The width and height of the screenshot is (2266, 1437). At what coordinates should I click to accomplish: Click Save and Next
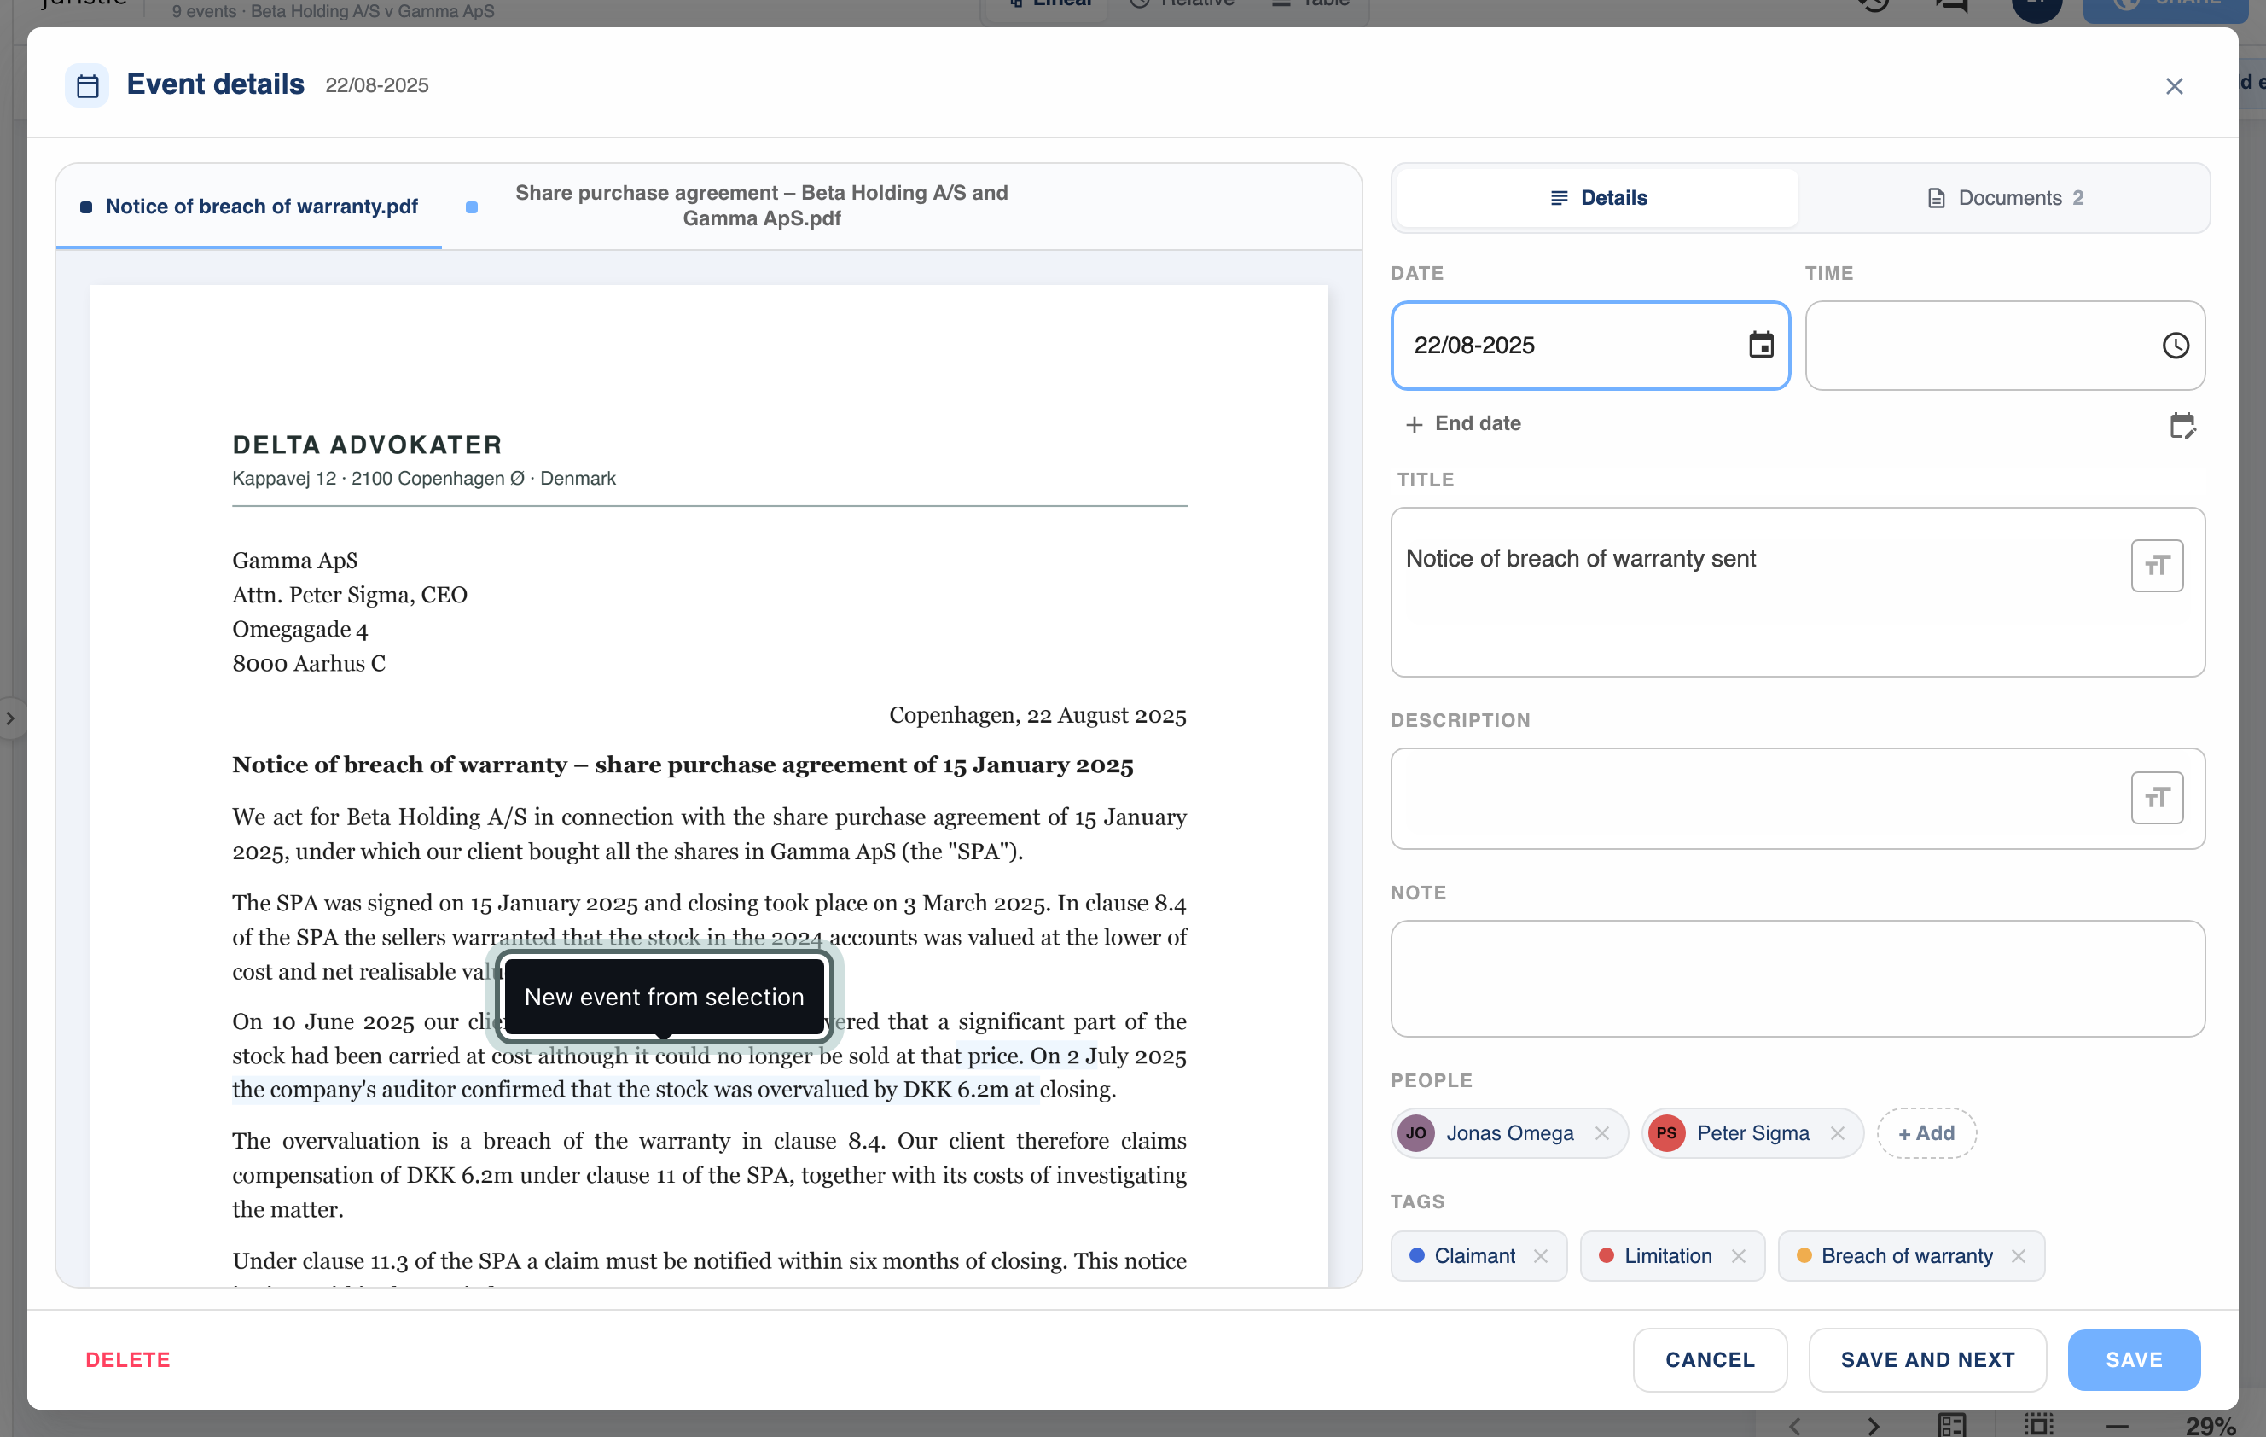(1926, 1360)
